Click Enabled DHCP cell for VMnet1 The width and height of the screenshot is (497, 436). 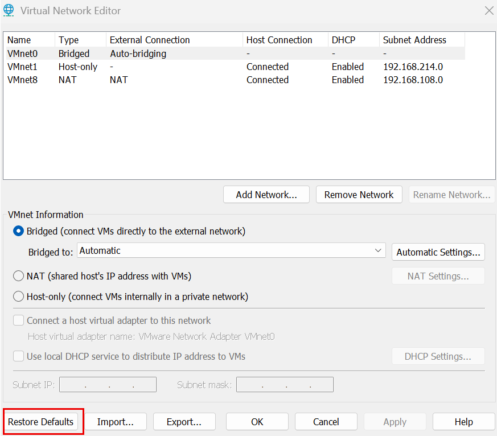point(348,67)
